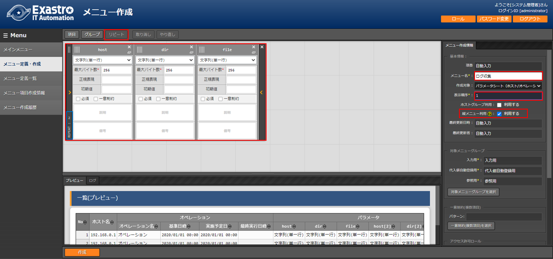Sort preview table by ホスト名
This screenshot has height=259, width=553.
tap(112, 222)
